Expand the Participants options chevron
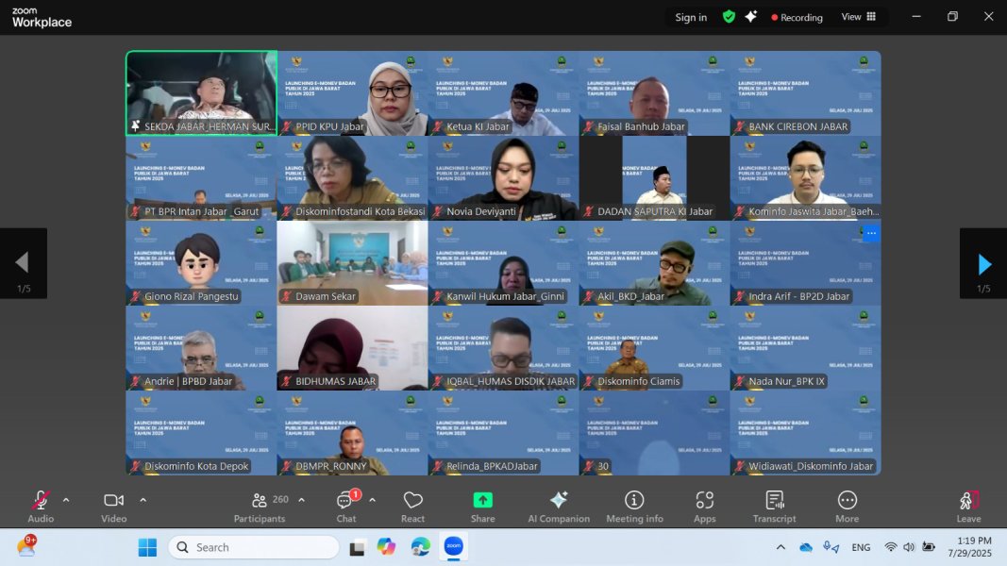The height and width of the screenshot is (566, 1007). click(x=301, y=500)
